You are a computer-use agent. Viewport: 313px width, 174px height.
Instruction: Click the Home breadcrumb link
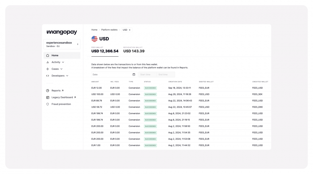94,30
